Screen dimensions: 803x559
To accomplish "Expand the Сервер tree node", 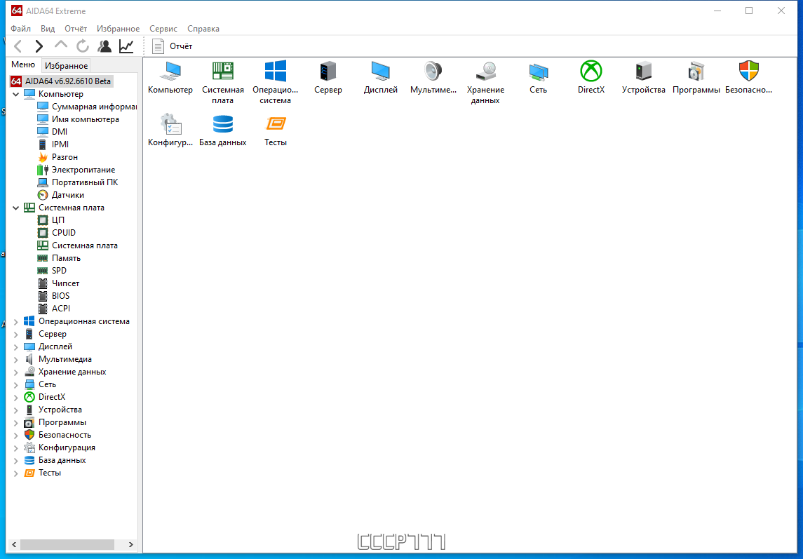I will tap(16, 334).
